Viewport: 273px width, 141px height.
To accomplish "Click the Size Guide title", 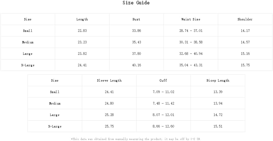I will 136,3.
